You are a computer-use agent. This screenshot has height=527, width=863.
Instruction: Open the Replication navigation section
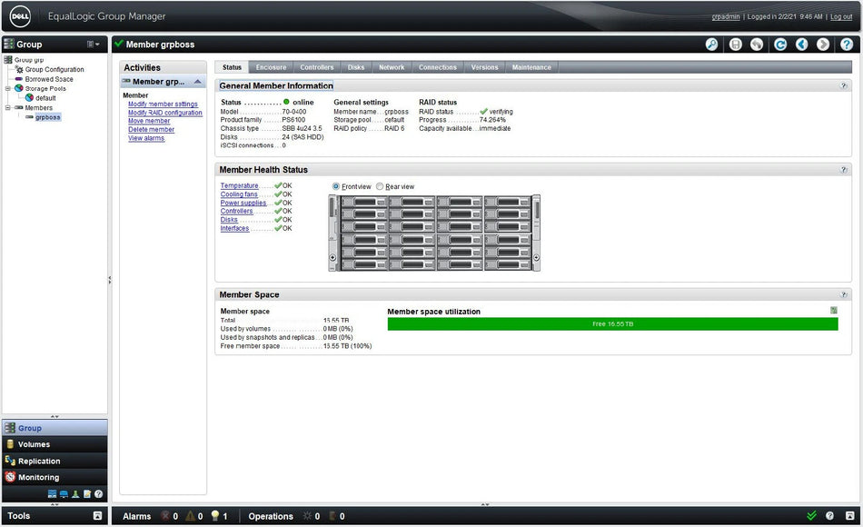(55, 461)
